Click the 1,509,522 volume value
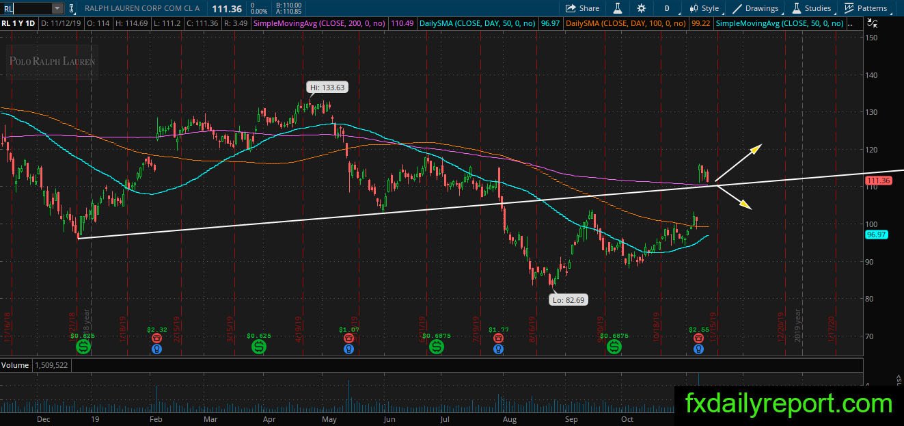The width and height of the screenshot is (904, 426). click(x=53, y=365)
